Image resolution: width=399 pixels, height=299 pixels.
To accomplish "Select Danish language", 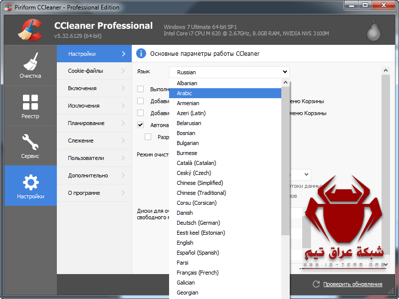I will tap(225, 213).
